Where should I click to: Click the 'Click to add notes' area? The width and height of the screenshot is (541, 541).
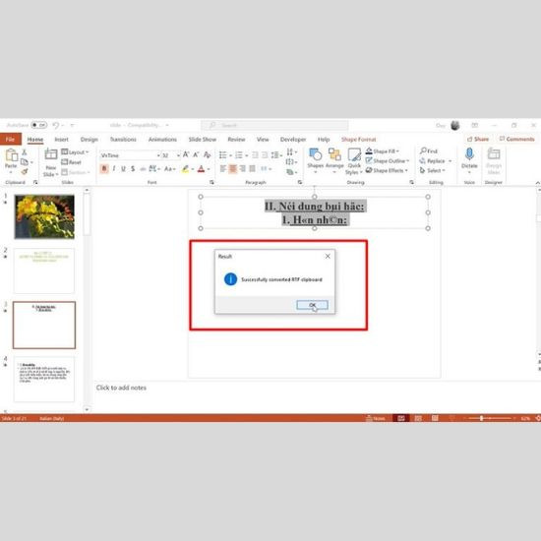[121, 388]
